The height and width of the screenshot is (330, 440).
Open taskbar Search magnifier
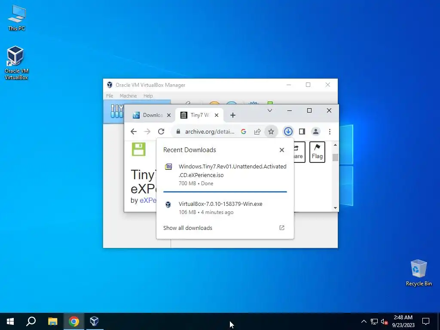[x=31, y=321]
